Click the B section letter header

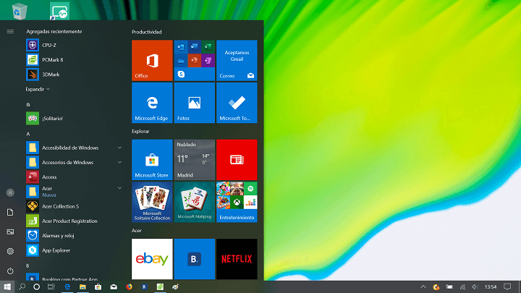click(x=27, y=266)
